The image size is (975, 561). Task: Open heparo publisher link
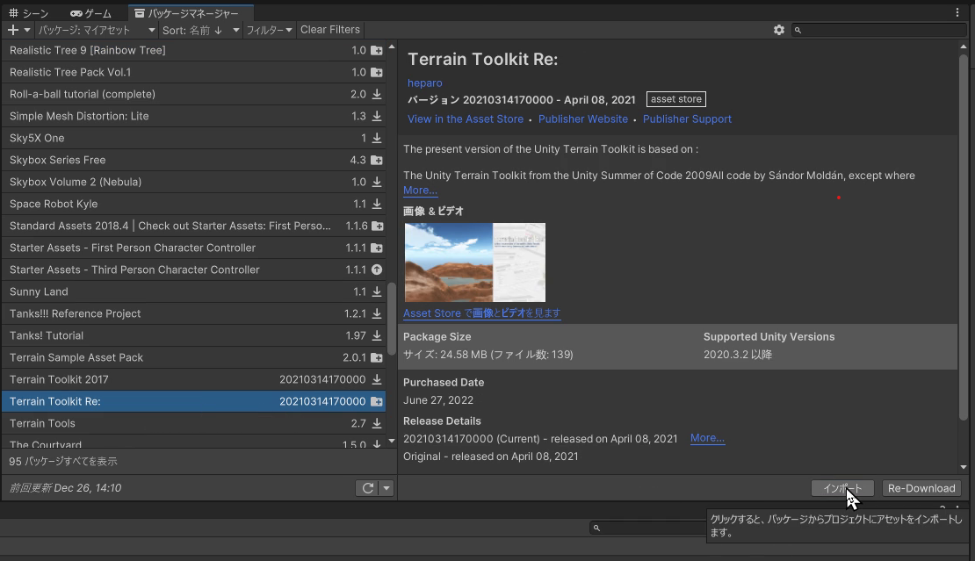click(x=425, y=83)
